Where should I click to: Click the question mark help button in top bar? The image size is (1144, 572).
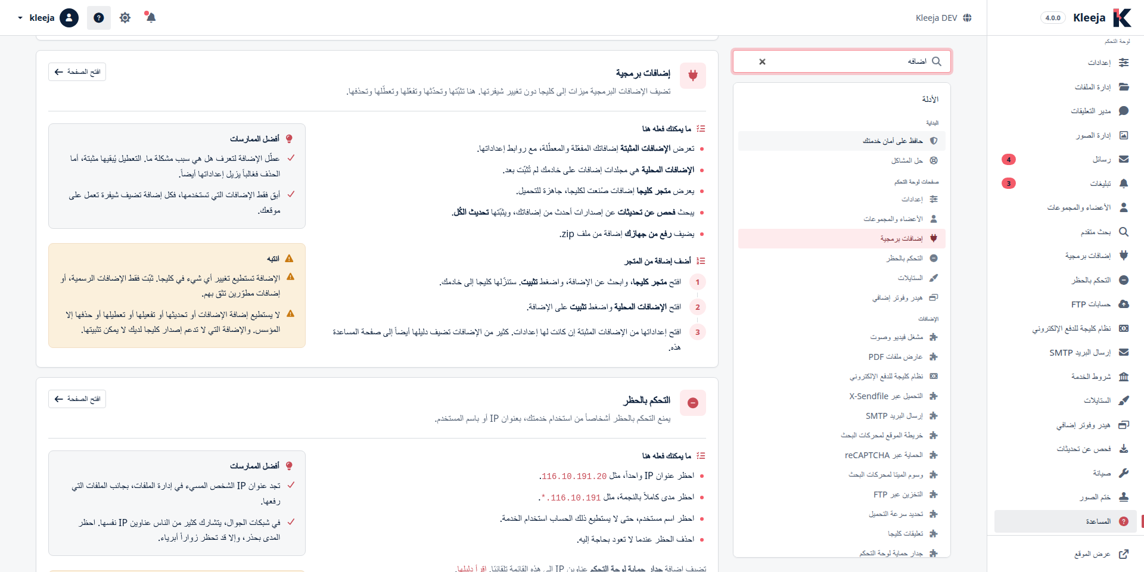tap(99, 18)
